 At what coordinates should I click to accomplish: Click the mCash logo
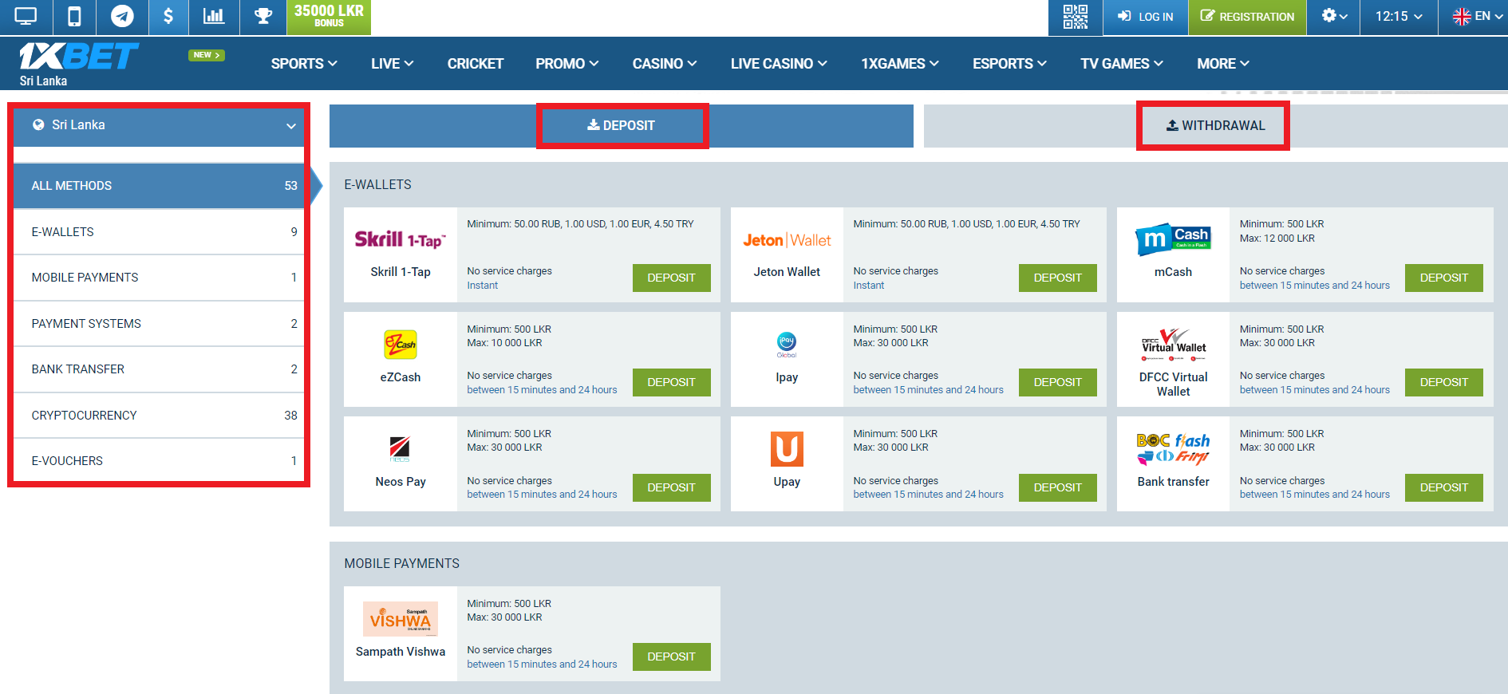(x=1173, y=239)
